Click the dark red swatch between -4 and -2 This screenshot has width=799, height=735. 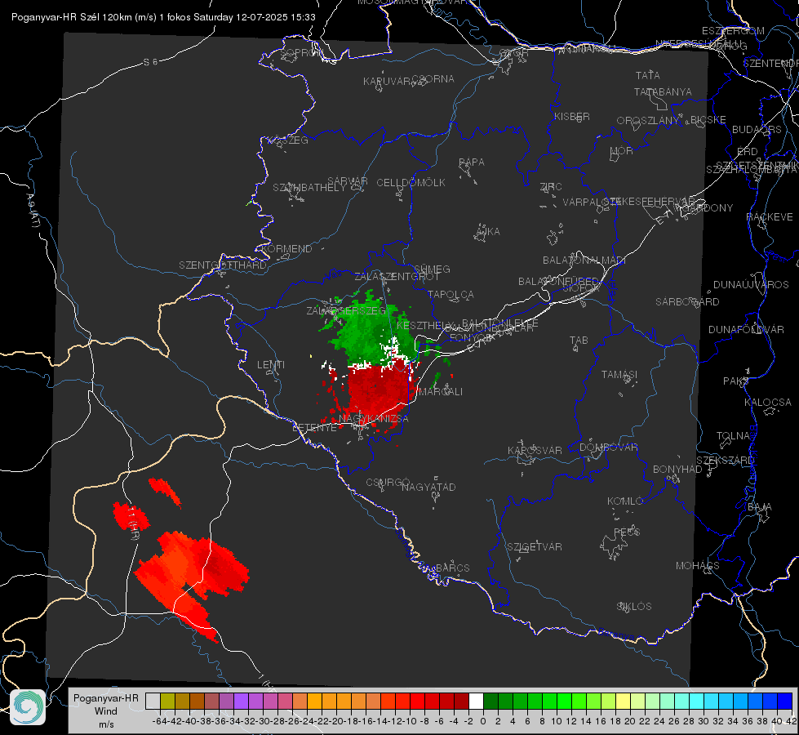pos(461,701)
